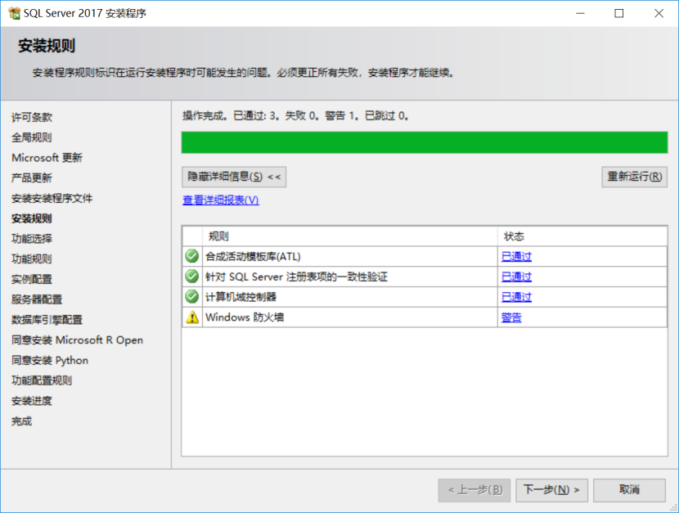
Task: Click the SQL Server icon in title bar
Action: point(14,13)
